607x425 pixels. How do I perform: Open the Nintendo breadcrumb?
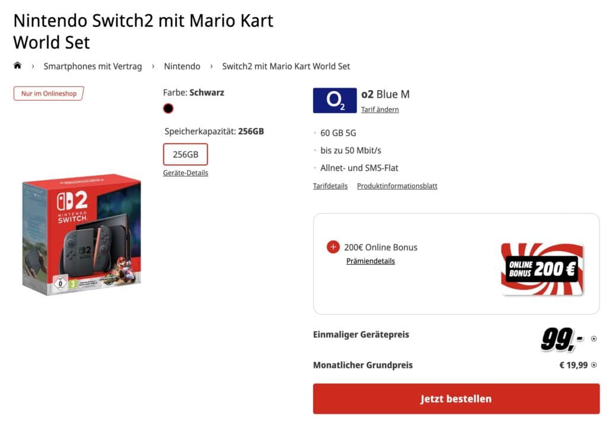[182, 66]
